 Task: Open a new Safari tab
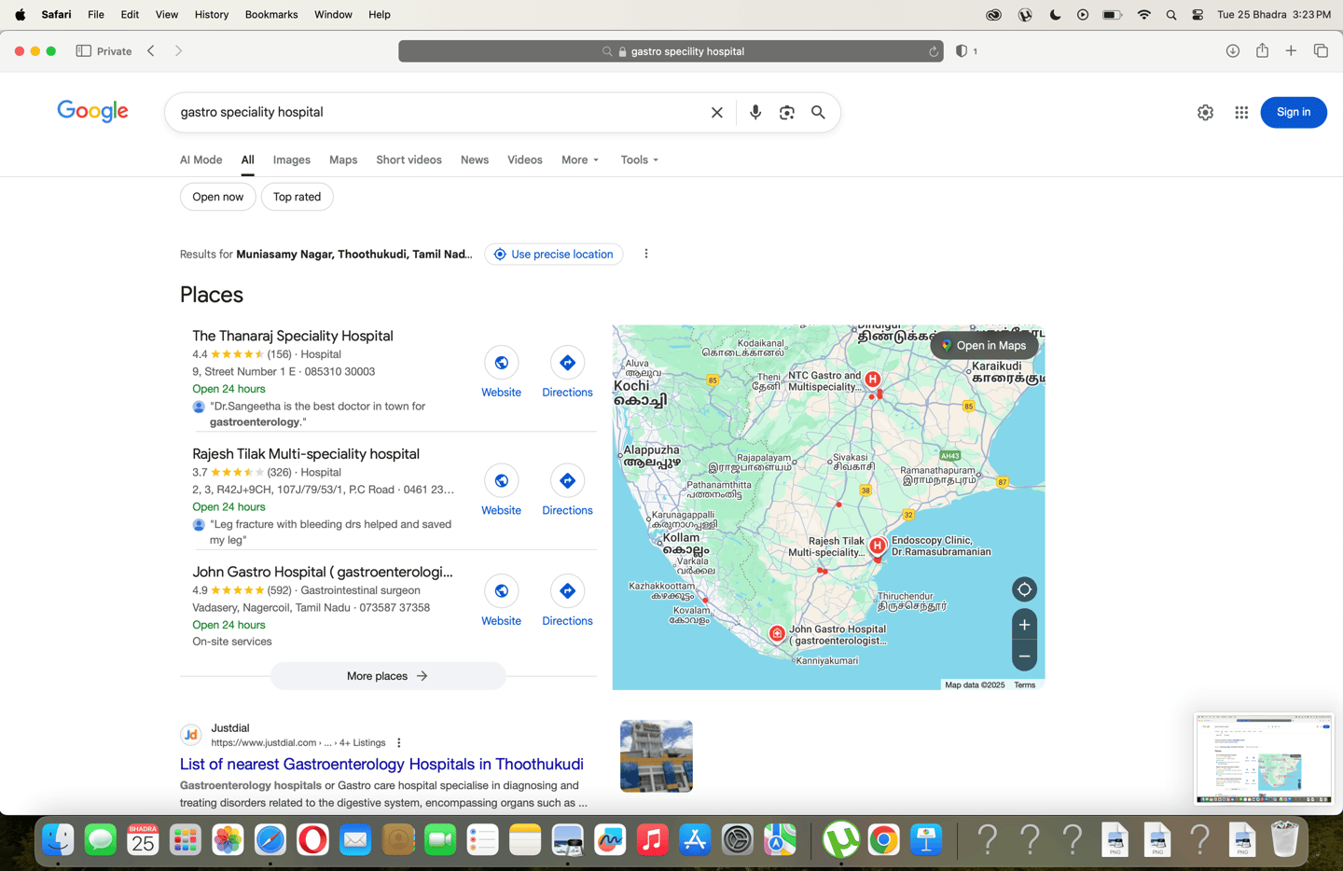(1291, 51)
